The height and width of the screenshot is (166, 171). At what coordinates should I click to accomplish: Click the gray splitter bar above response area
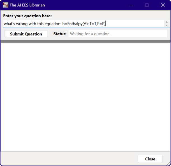coord(85,41)
